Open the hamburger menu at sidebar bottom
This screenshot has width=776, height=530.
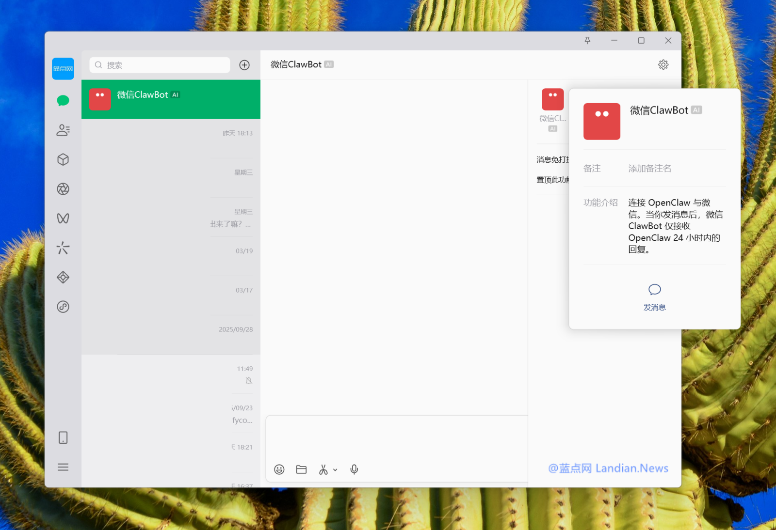click(x=63, y=467)
